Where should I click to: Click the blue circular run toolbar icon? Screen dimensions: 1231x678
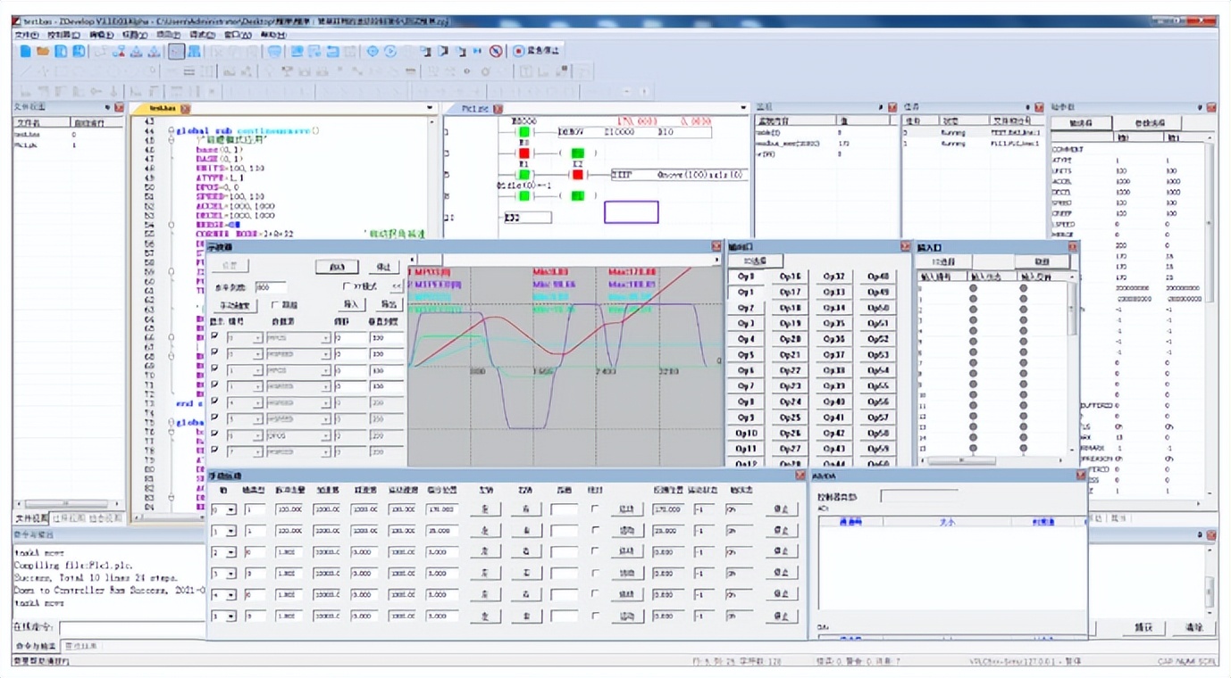[390, 52]
